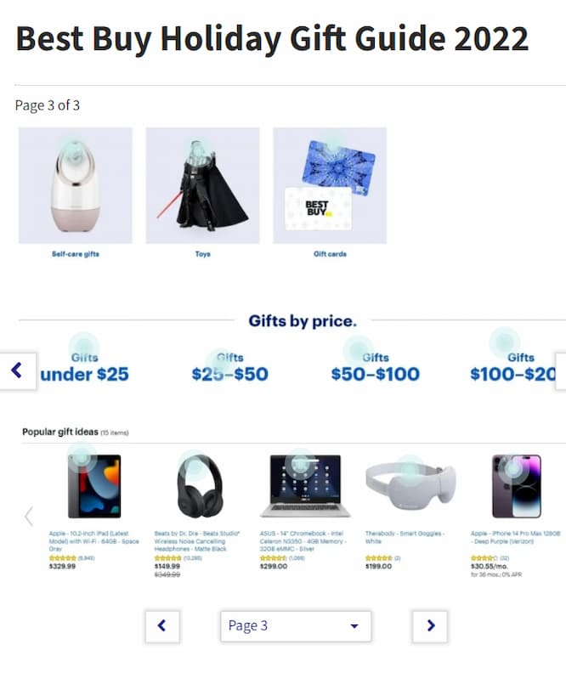This screenshot has width=566, height=684.
Task: Click the Apple iPad product image
Action: (94, 486)
